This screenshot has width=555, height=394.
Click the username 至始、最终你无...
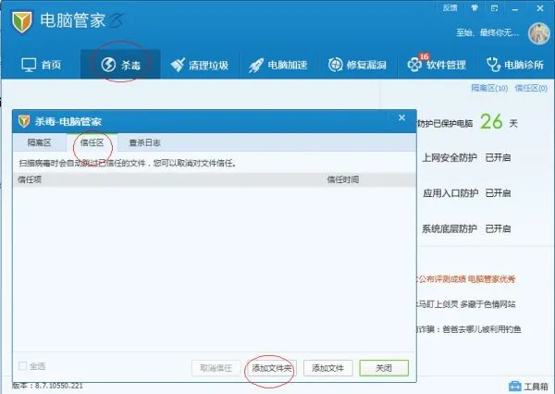487,33
